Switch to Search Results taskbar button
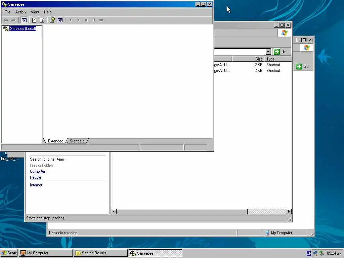This screenshot has width=344, height=258. (100, 253)
